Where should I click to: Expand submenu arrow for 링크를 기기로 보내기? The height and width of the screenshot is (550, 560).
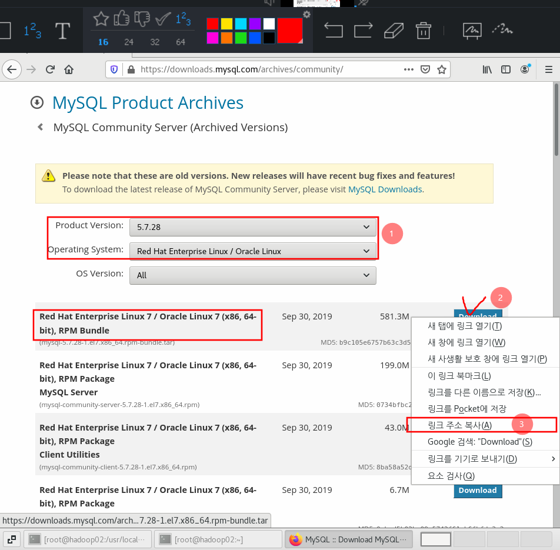click(x=553, y=459)
